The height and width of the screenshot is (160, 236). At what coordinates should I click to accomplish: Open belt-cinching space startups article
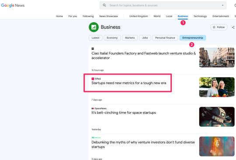point(124,112)
